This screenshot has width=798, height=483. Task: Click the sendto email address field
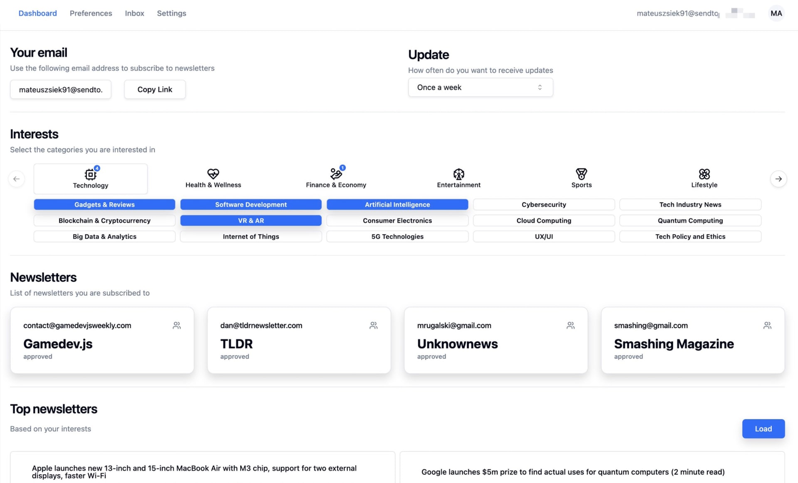point(61,89)
